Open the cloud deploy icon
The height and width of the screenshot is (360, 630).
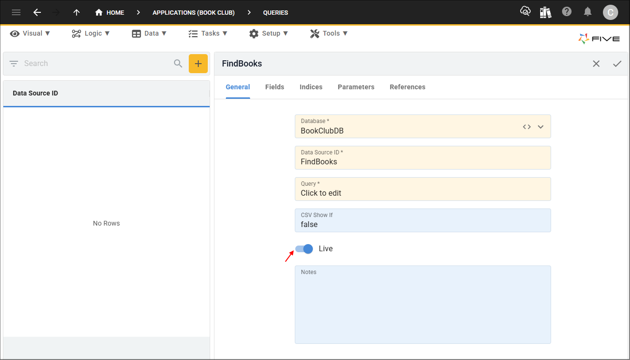(525, 12)
